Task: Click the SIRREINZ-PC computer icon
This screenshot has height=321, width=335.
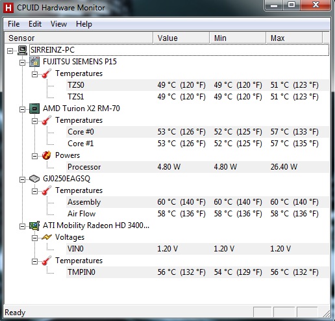Action: coord(22,50)
